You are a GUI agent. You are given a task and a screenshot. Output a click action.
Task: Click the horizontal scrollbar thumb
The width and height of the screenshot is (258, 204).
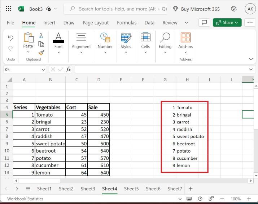click(x=39, y=181)
